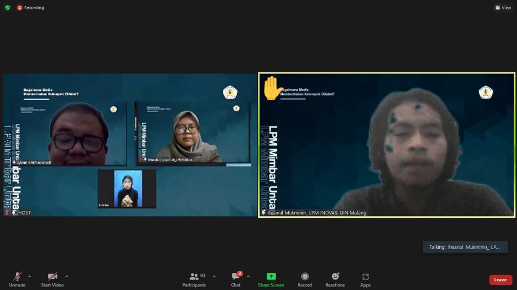Screen dimensions: 517x290
Task: Open the Reactions menu
Action: pyautogui.click(x=335, y=279)
